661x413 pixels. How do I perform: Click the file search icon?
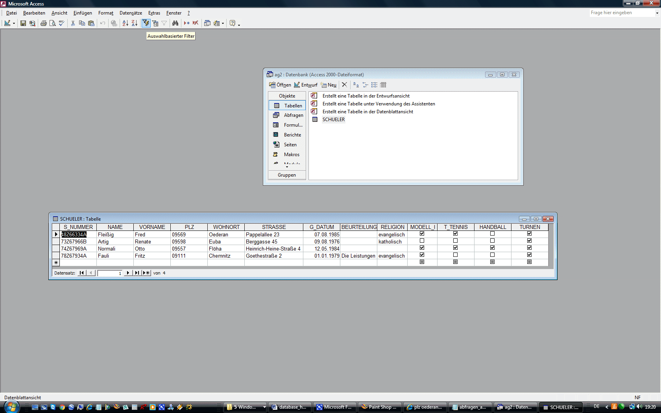coord(32,23)
